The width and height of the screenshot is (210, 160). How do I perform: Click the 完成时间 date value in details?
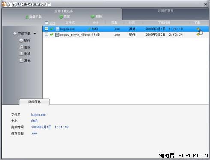(50, 127)
